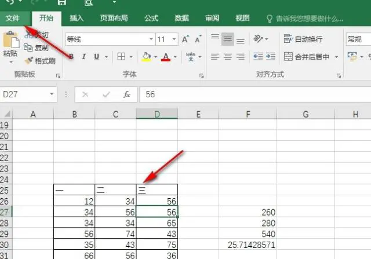Open the Merge and Center dropdown arrow
371x259 pixels.
pyautogui.click(x=336, y=57)
